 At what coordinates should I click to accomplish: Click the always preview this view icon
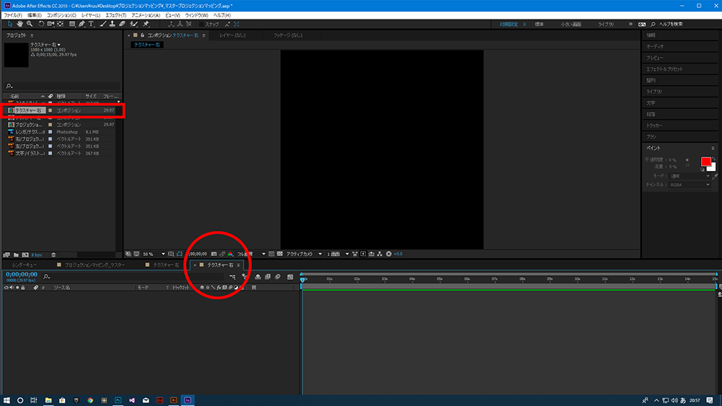129,254
